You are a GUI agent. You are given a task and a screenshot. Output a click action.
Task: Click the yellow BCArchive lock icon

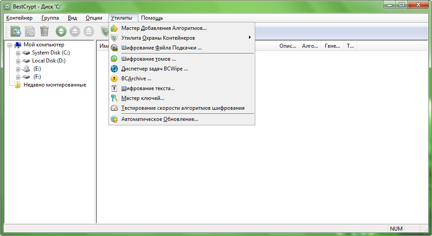click(114, 79)
